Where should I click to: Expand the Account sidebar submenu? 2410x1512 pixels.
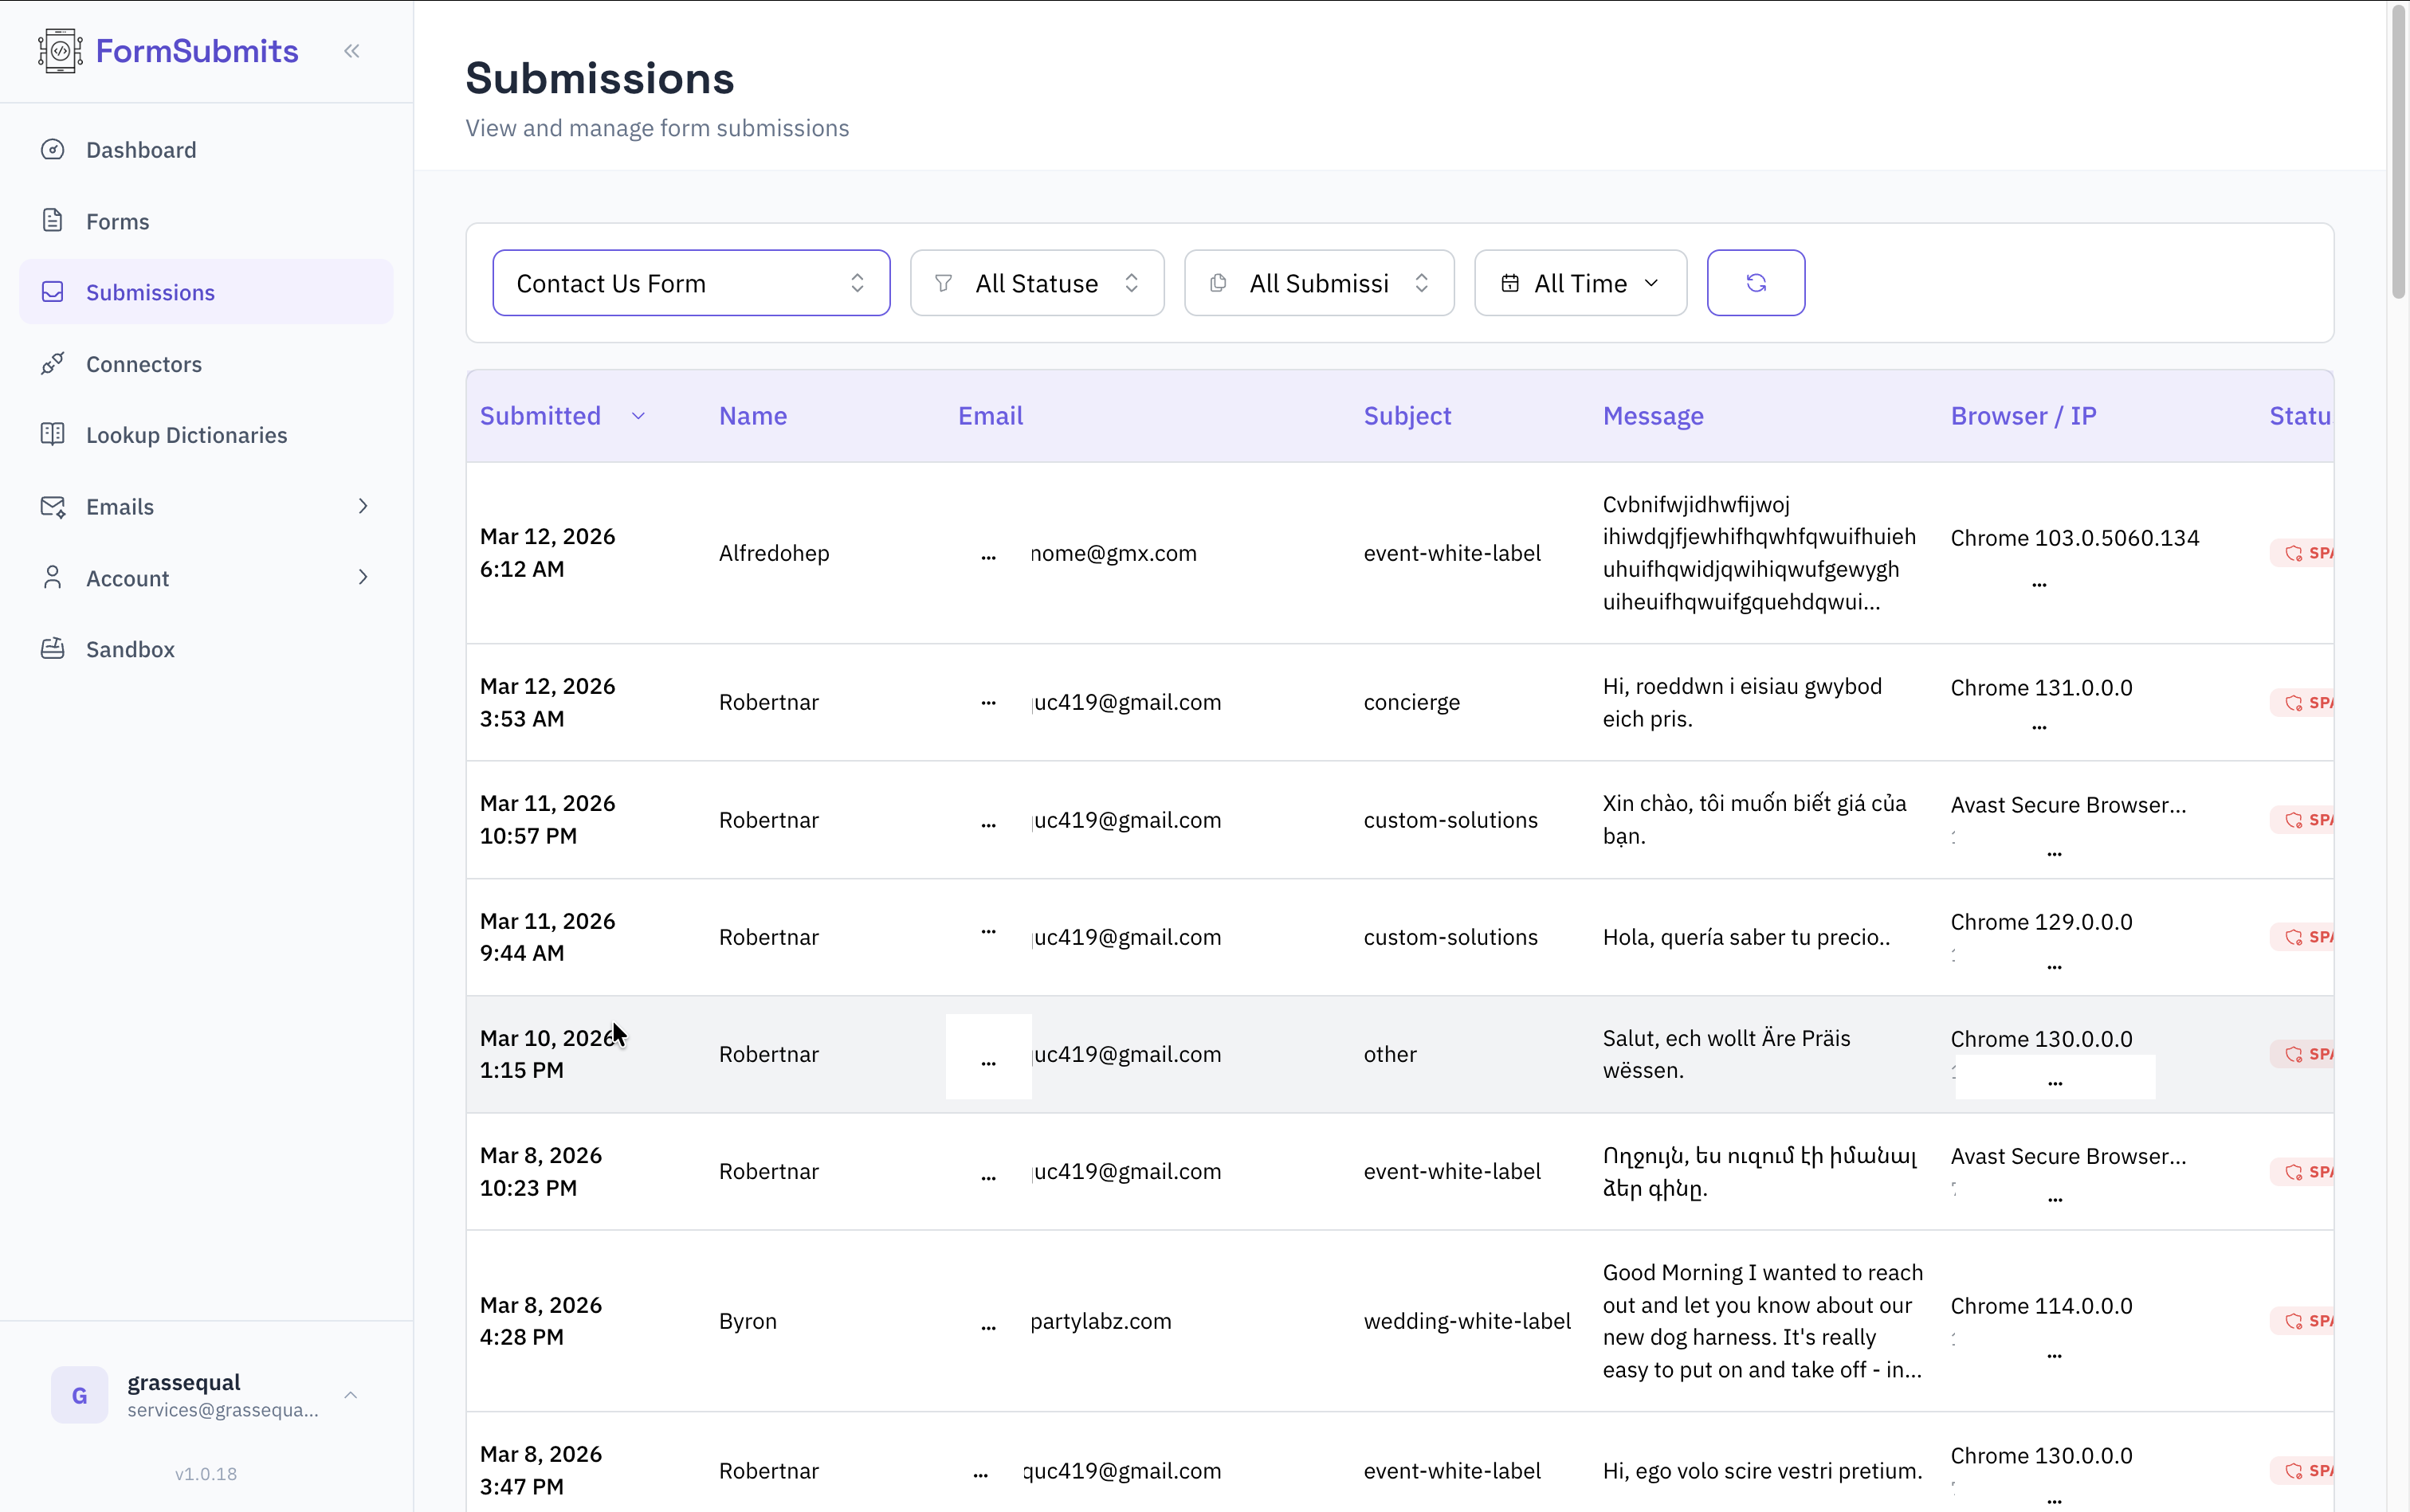coord(362,578)
